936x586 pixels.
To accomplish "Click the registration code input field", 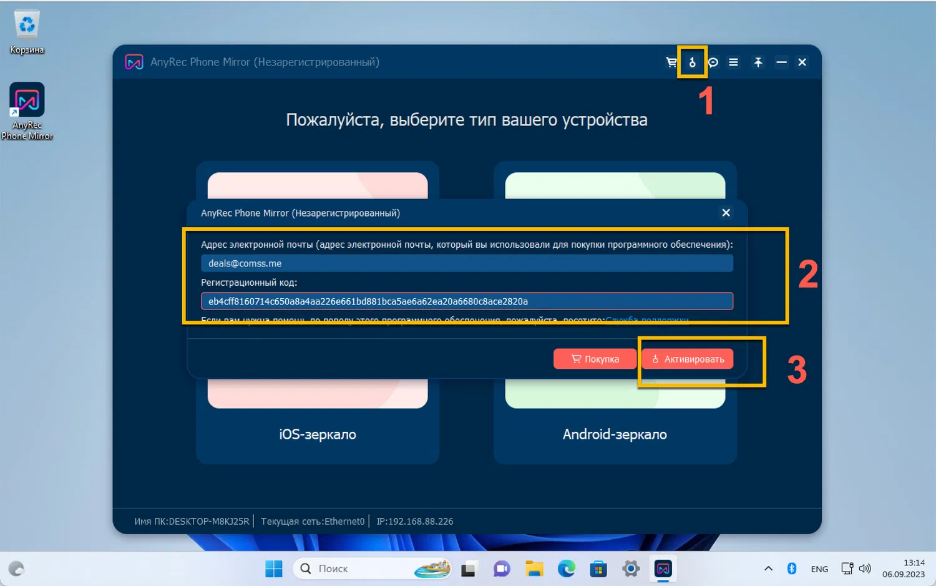I will [x=467, y=301].
